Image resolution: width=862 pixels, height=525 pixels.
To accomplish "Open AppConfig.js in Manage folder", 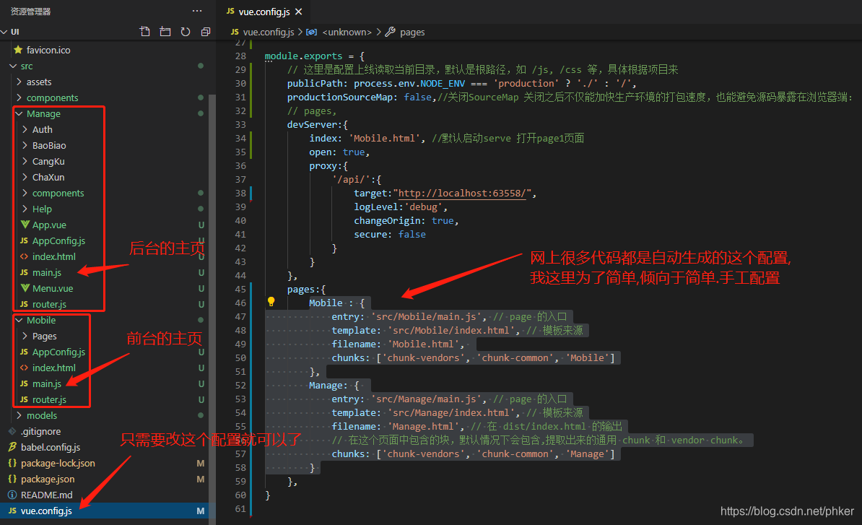I will (x=58, y=240).
